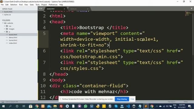The width and height of the screenshot is (194, 109).
Task: Expand the css folder
Action: (x=5, y=26)
